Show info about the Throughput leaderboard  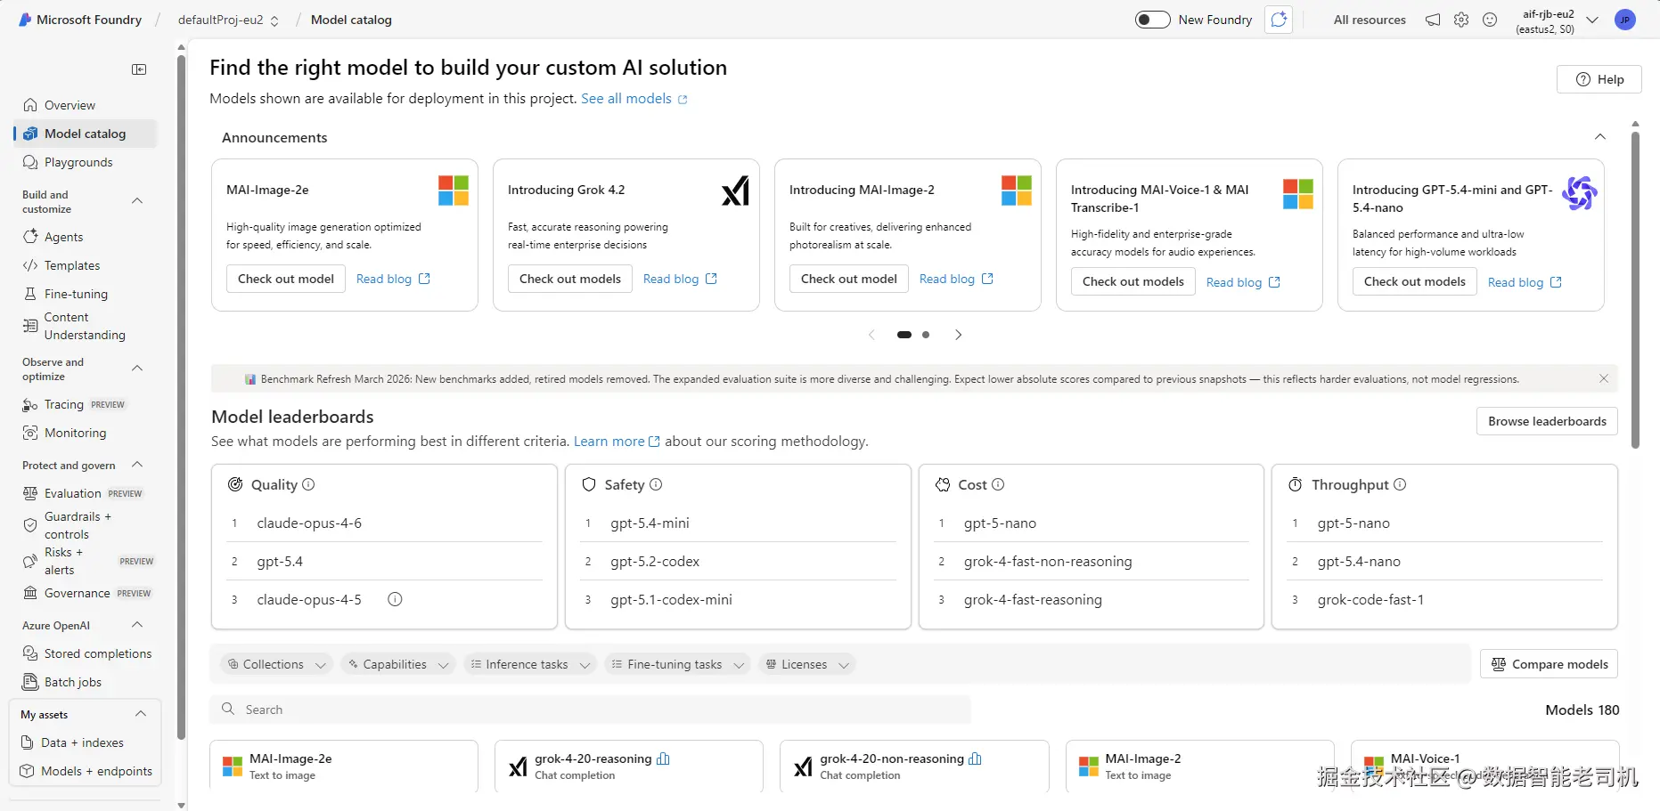(x=1400, y=484)
